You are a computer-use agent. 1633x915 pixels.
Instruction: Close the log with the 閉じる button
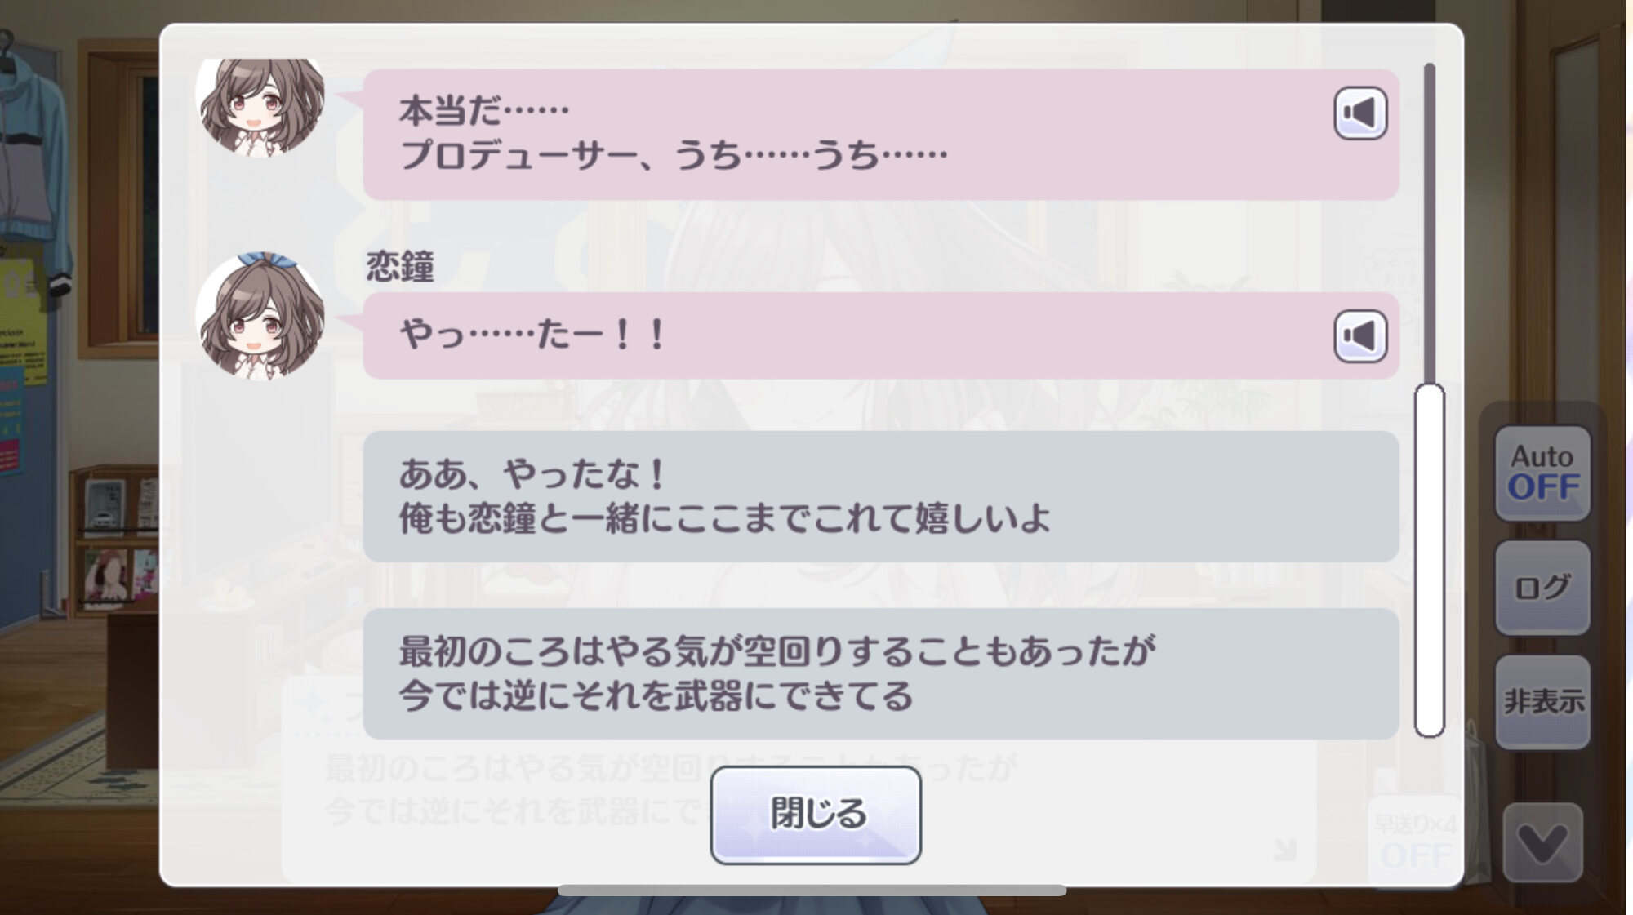click(x=816, y=815)
